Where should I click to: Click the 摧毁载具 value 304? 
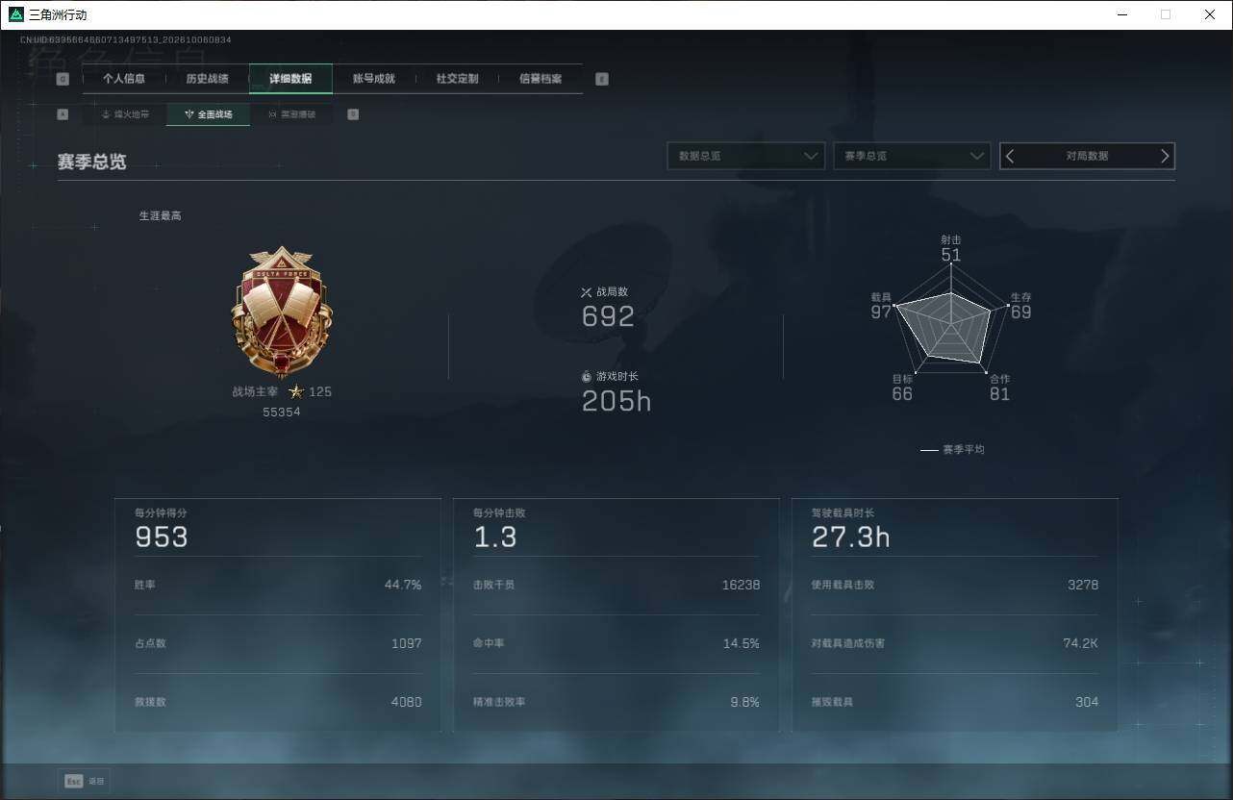coord(1087,702)
